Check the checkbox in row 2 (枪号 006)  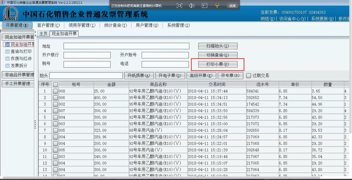(55, 98)
